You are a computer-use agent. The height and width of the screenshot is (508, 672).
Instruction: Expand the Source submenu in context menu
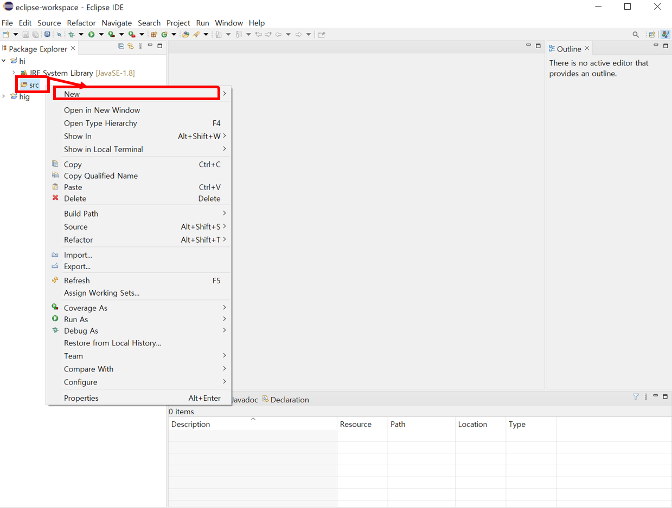138,226
